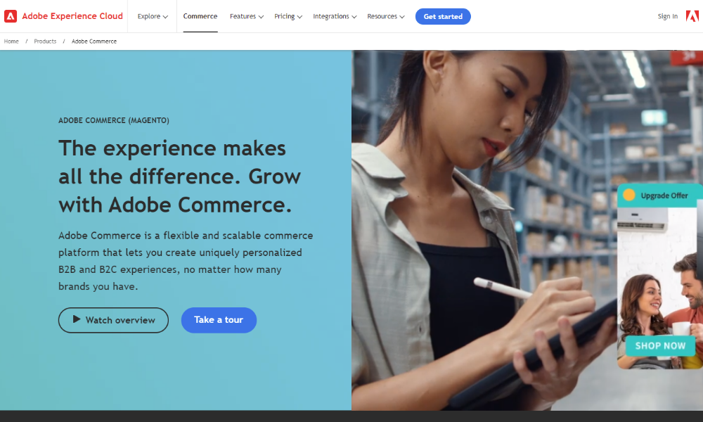703x422 pixels.
Task: Click the orange circle in the Upgrade Offer card
Action: [629, 195]
